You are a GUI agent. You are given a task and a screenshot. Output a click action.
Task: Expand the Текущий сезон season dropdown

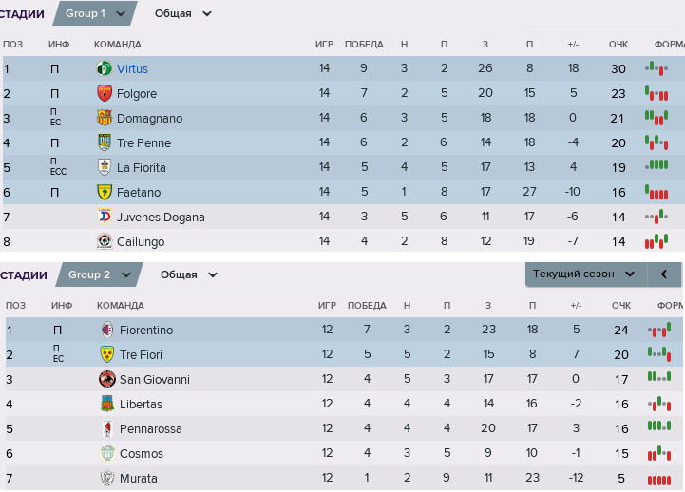[586, 274]
